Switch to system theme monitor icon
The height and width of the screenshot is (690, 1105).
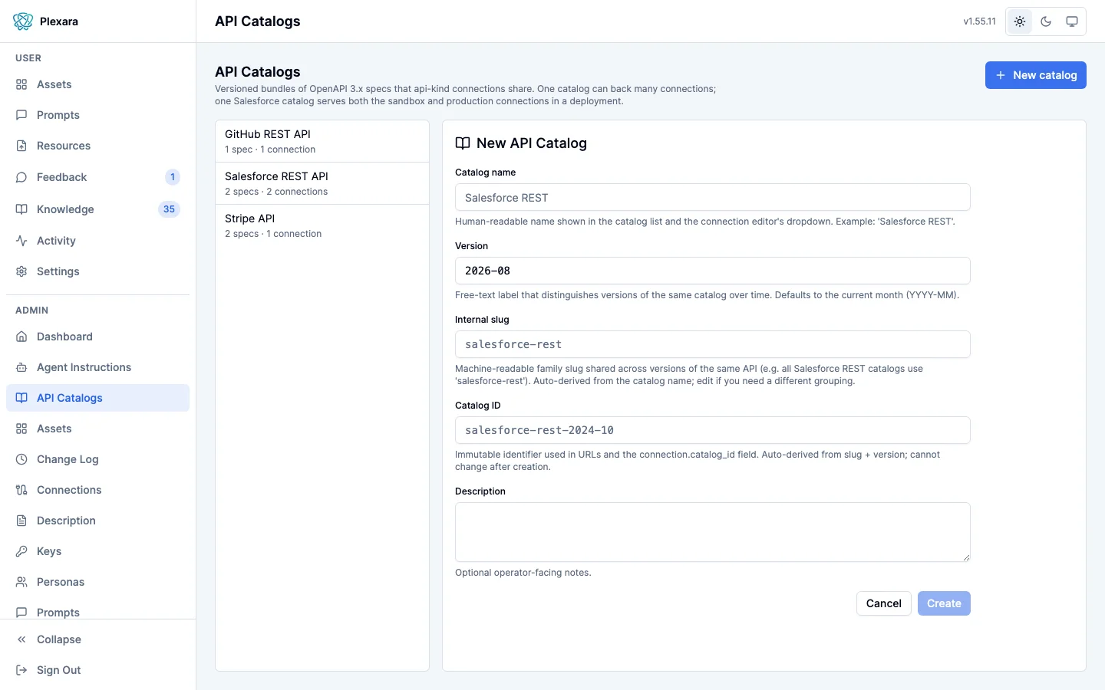(x=1072, y=21)
